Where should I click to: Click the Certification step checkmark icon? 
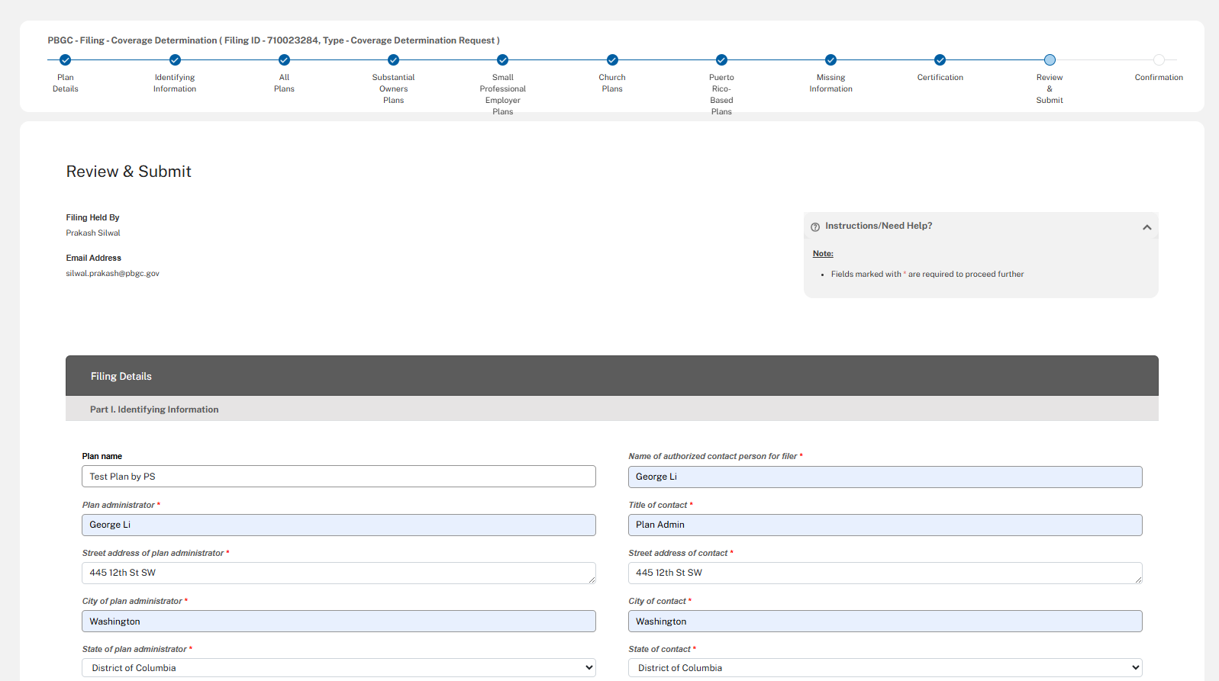click(940, 60)
